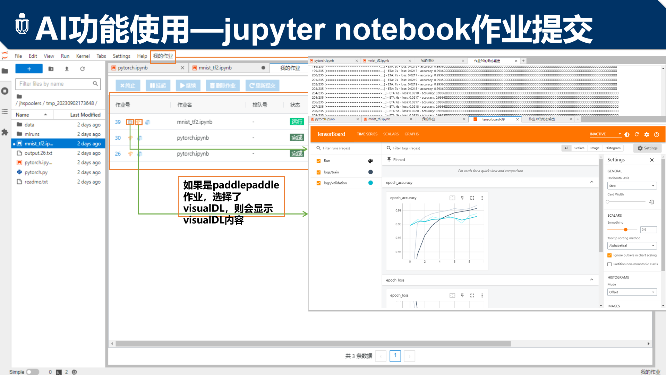Click the new file/launcher plus icon
666x375 pixels.
click(x=29, y=68)
